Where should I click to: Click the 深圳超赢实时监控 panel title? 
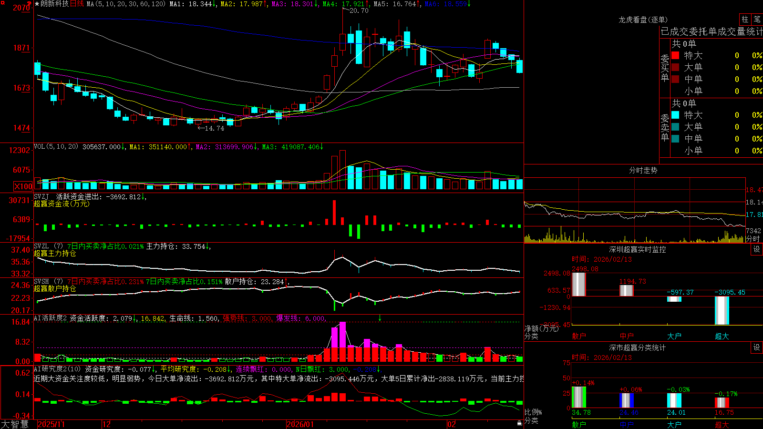click(638, 249)
